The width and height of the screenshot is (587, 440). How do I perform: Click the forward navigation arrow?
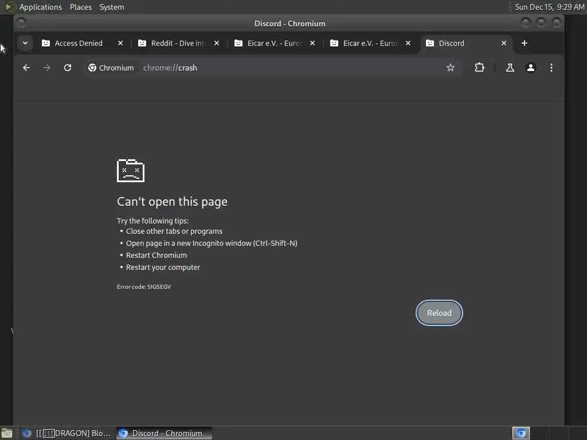coord(47,68)
